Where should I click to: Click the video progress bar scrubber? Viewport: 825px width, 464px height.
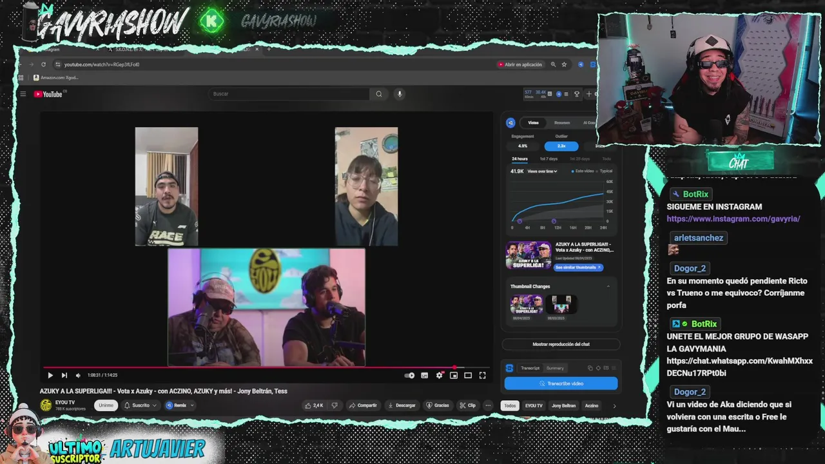pyautogui.click(x=453, y=367)
